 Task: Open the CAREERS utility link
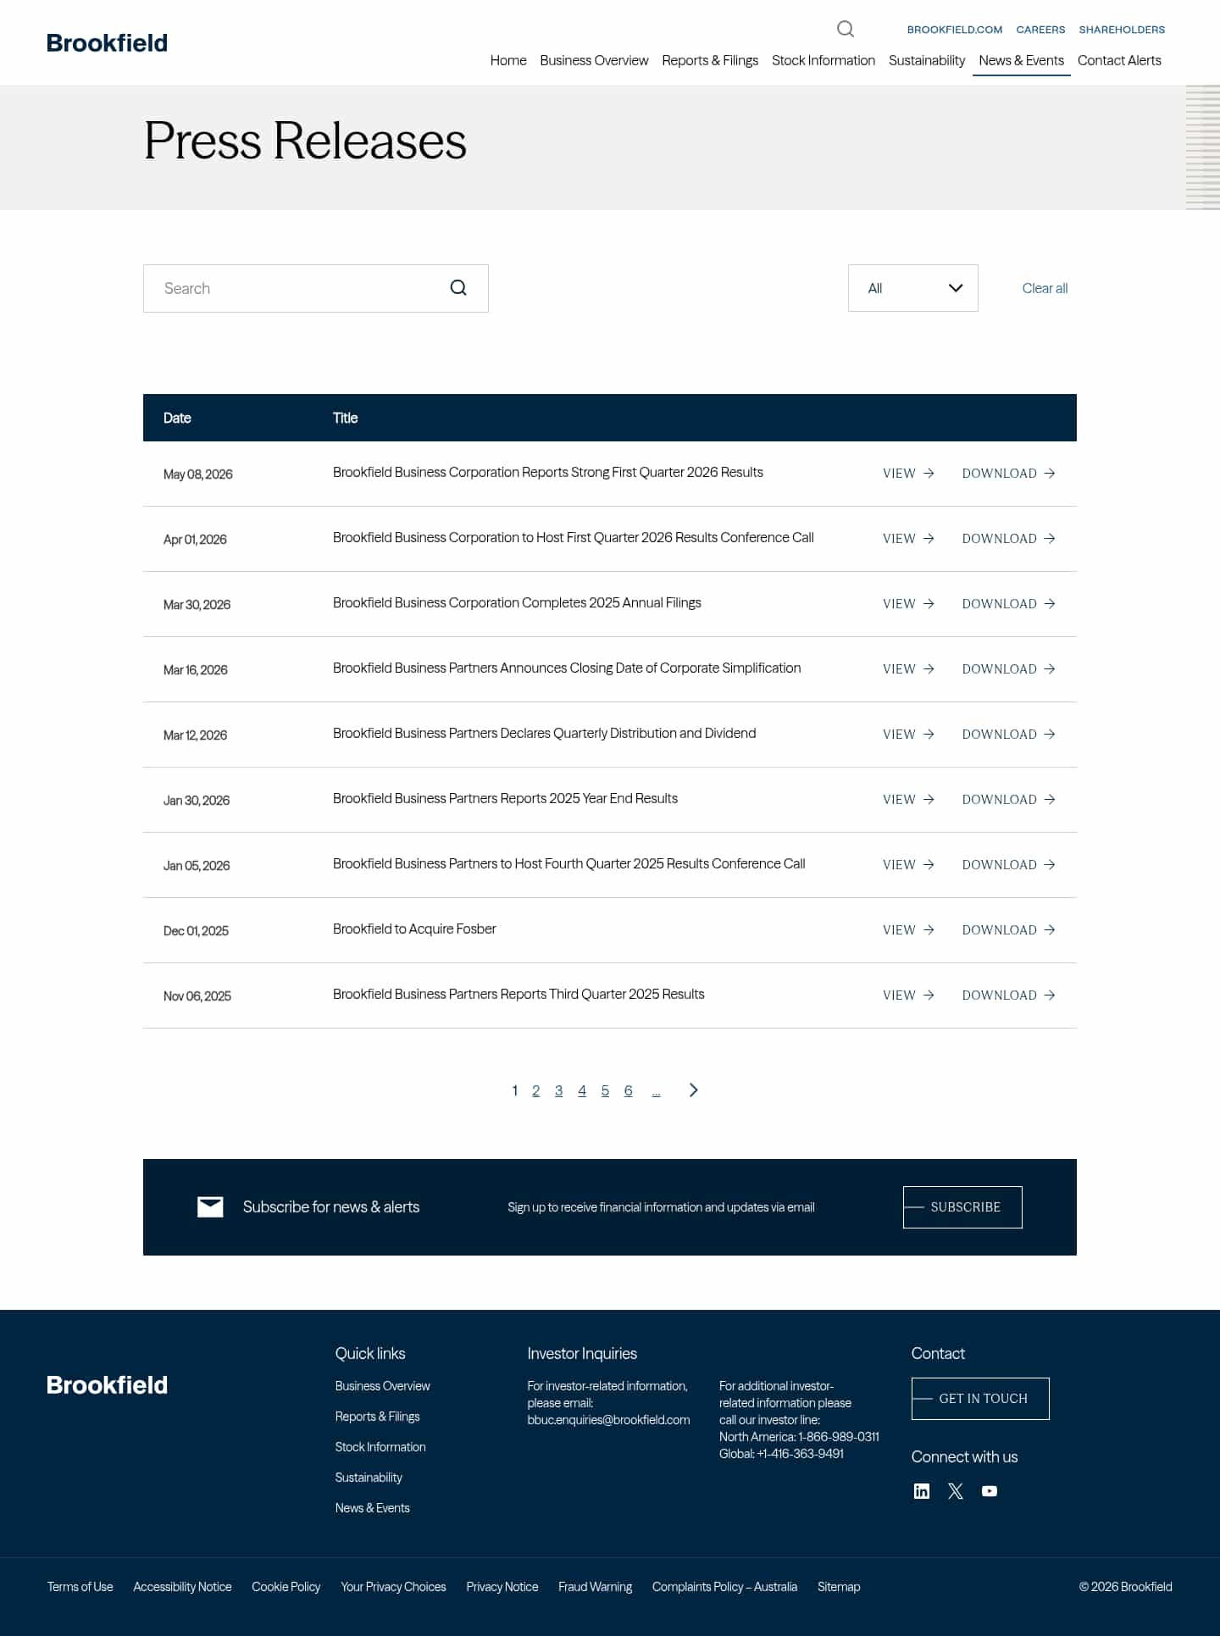(1040, 30)
